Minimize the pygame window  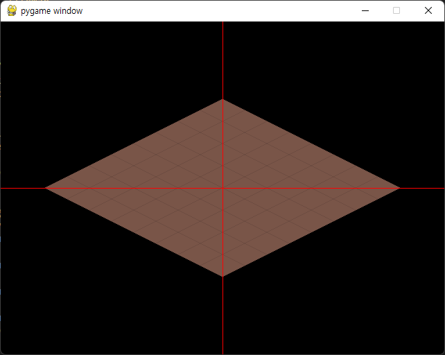click(x=365, y=11)
